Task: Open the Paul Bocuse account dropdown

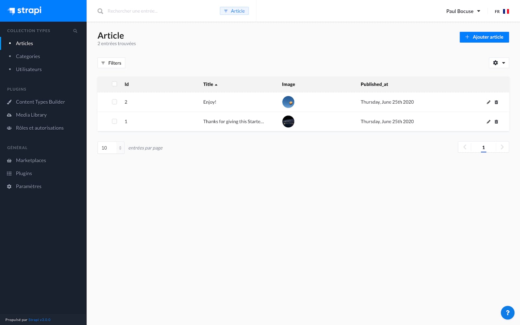Action: coord(463,11)
